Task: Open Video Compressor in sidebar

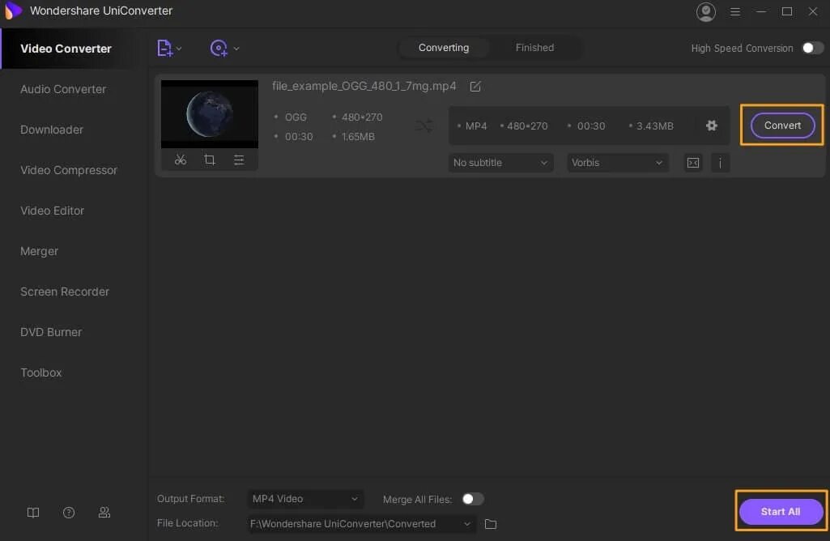Action: tap(69, 170)
